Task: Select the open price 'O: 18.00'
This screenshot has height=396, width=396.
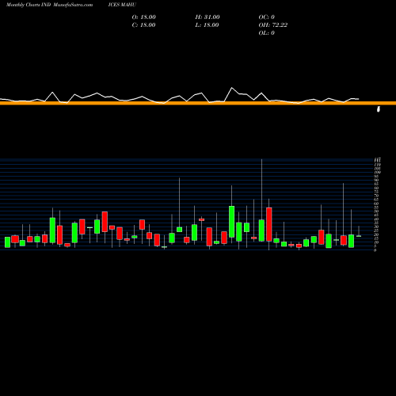Action: 144,17
